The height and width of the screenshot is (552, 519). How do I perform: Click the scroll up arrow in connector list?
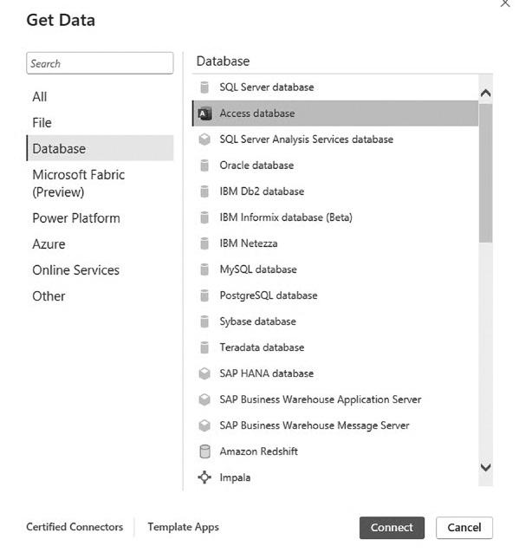485,94
